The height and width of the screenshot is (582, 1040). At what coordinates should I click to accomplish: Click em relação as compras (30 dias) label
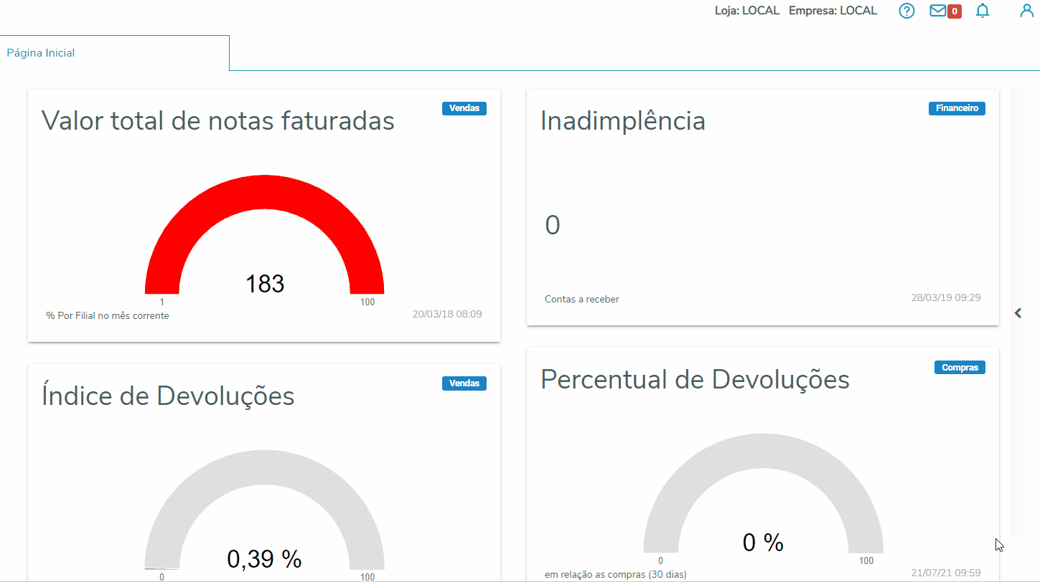616,574
